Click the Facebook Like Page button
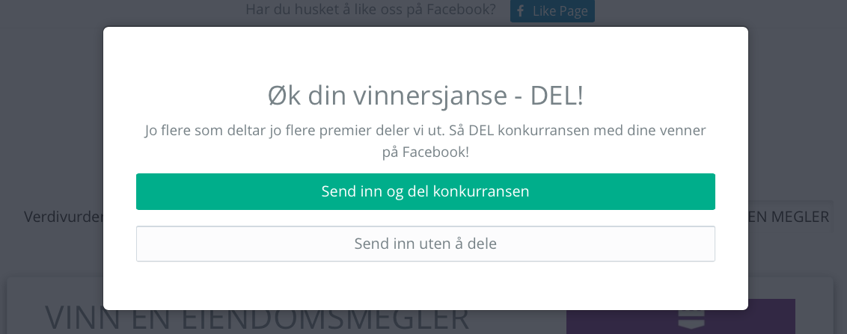 pyautogui.click(x=552, y=10)
